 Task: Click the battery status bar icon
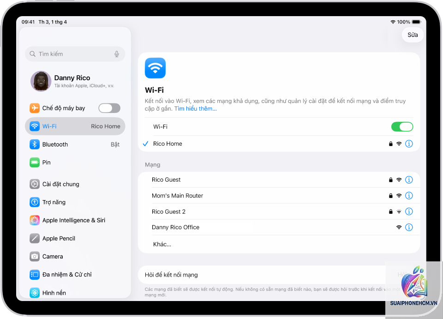point(416,22)
